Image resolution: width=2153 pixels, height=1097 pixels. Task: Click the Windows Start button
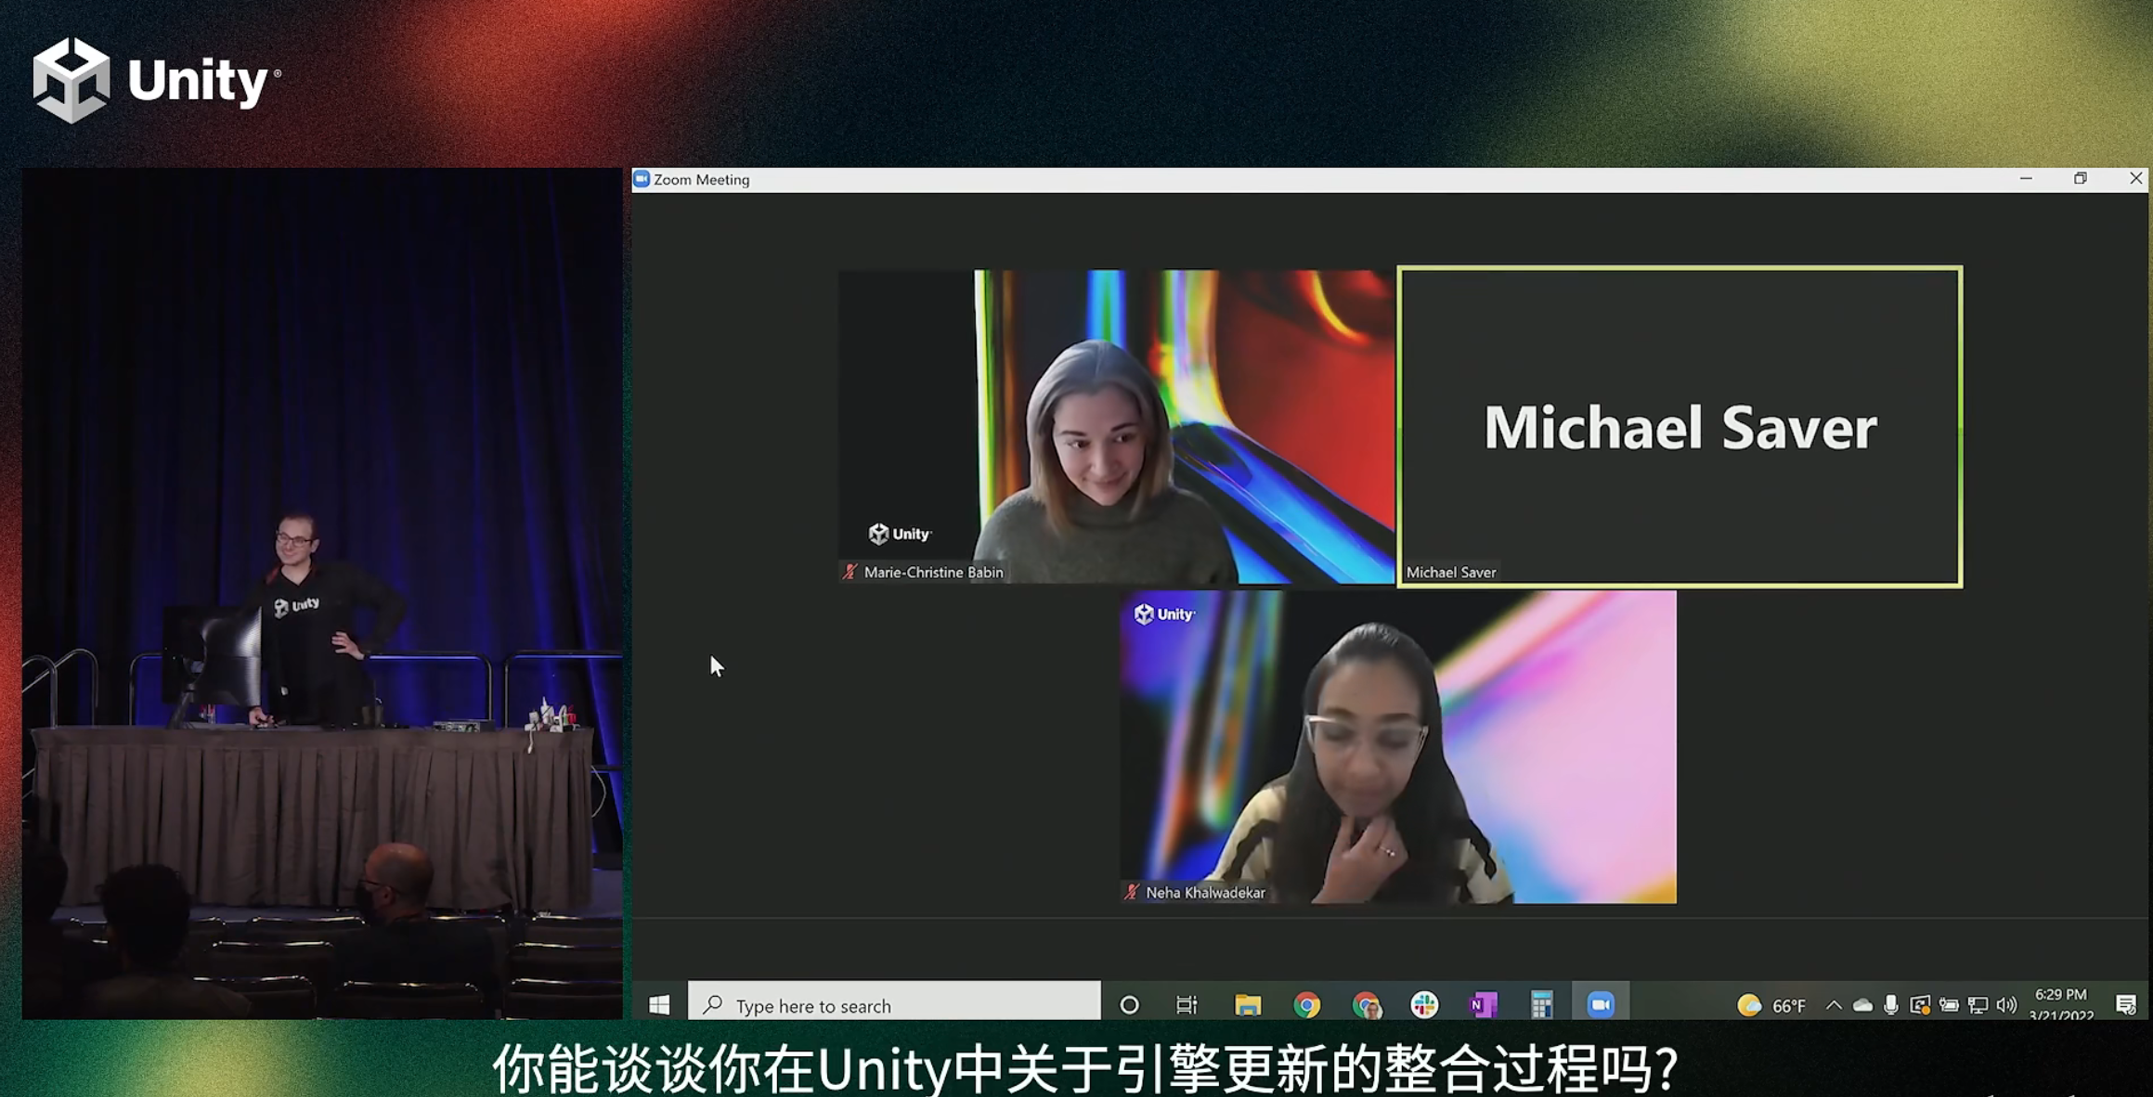point(659,1005)
